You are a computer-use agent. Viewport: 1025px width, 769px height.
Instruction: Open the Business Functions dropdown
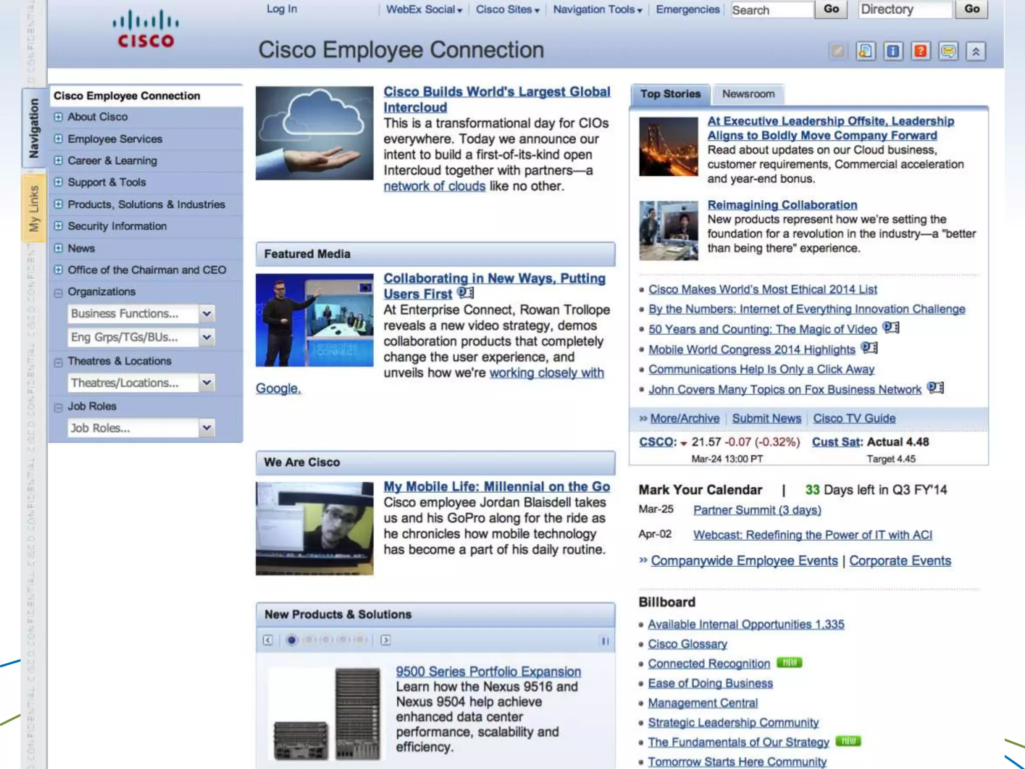pos(206,314)
